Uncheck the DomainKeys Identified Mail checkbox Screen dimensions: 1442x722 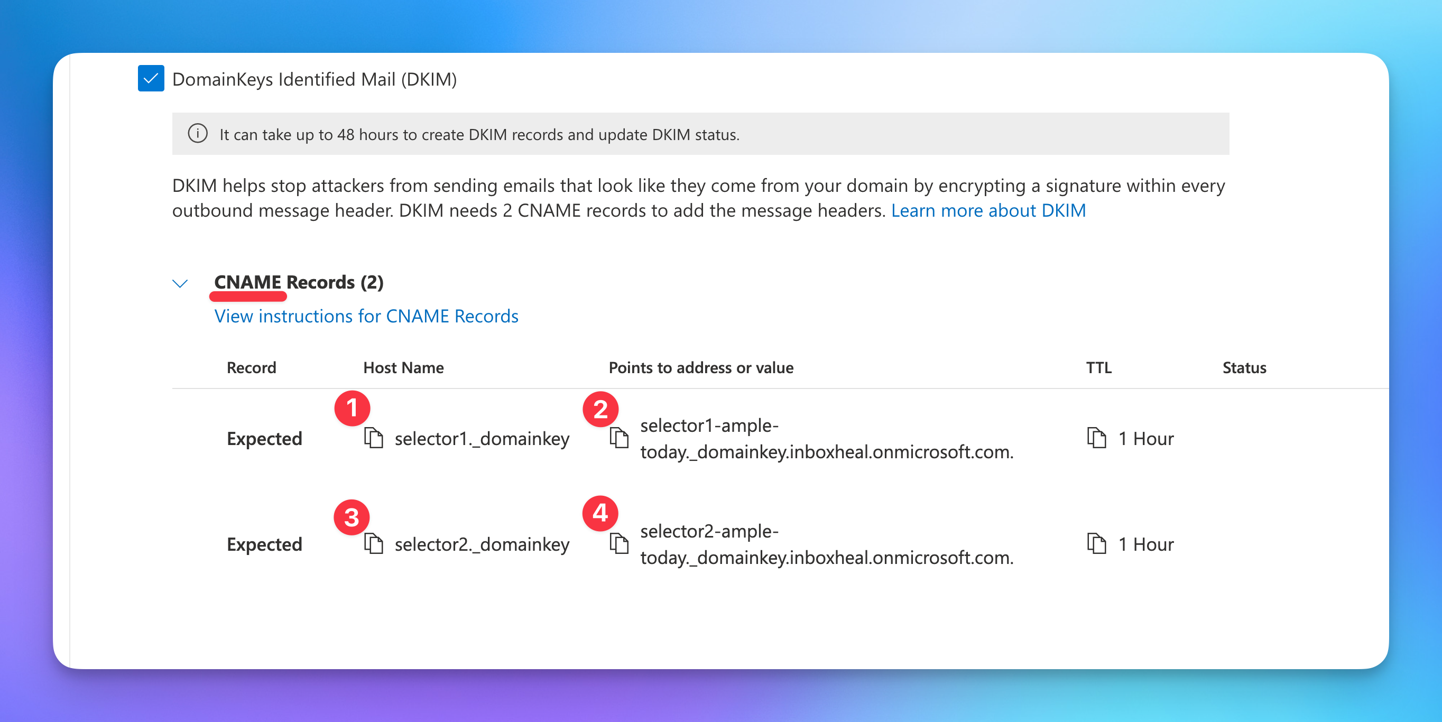(151, 78)
